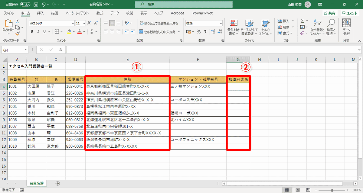Click the Save icon in title bar

coord(36,5)
